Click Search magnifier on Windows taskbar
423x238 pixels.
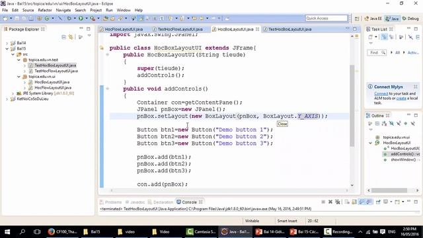point(22,231)
